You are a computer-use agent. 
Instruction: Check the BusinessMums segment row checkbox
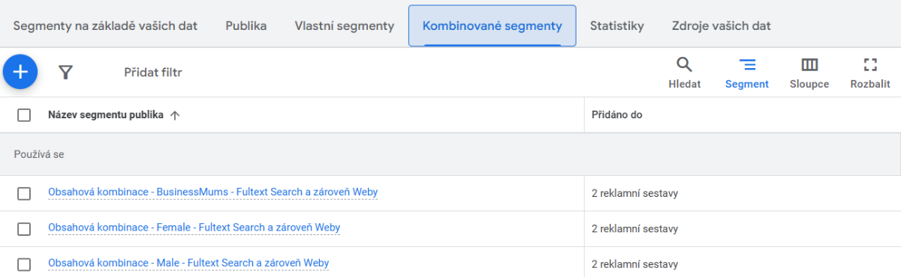coord(24,193)
